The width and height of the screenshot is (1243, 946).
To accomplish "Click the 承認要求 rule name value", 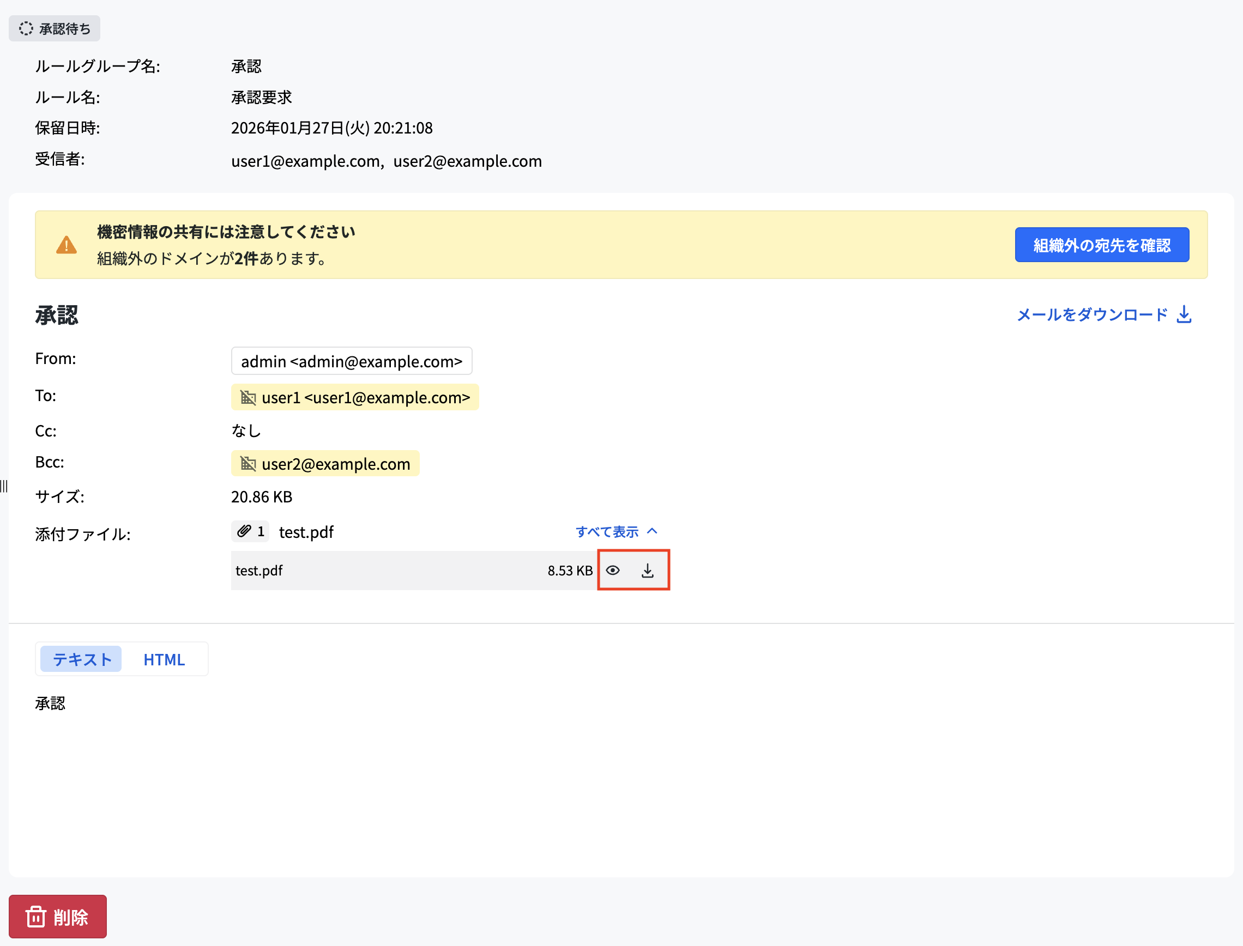I will pyautogui.click(x=261, y=97).
